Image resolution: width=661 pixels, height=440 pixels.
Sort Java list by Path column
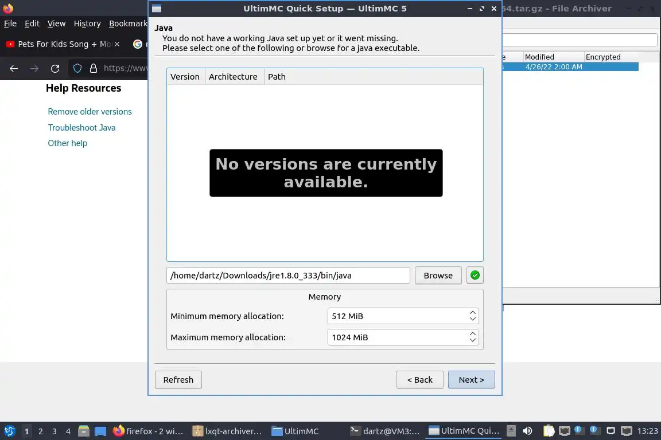coord(374,77)
